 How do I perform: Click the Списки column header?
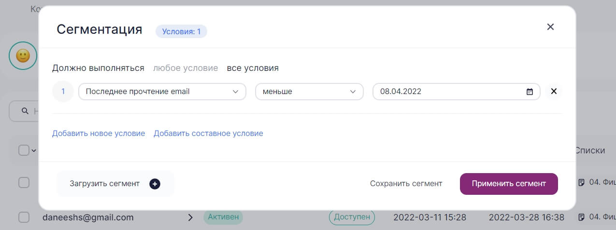[x=590, y=150]
